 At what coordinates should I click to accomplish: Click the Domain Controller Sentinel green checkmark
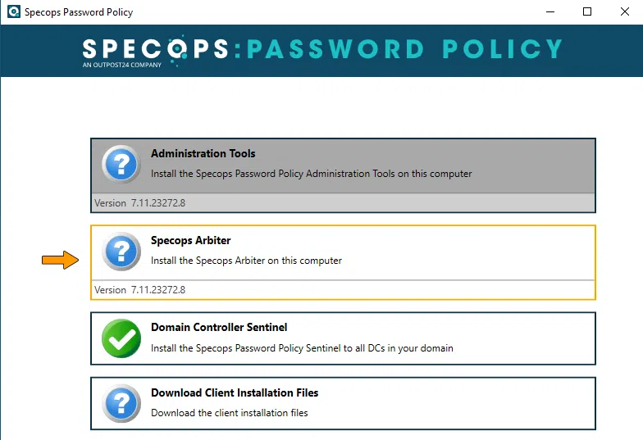click(121, 338)
